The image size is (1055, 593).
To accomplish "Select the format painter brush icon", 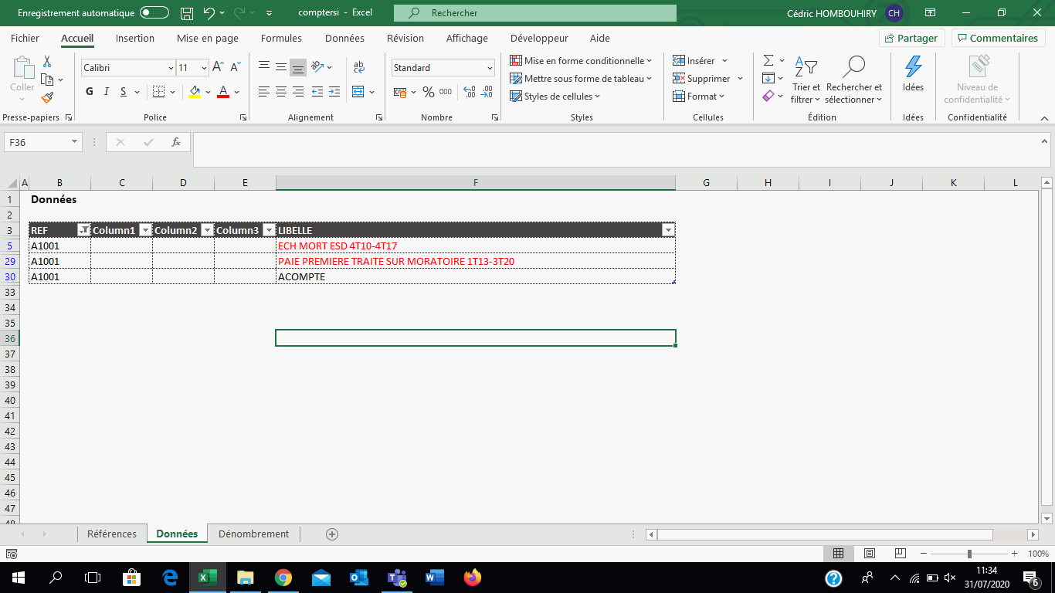I will [47, 98].
